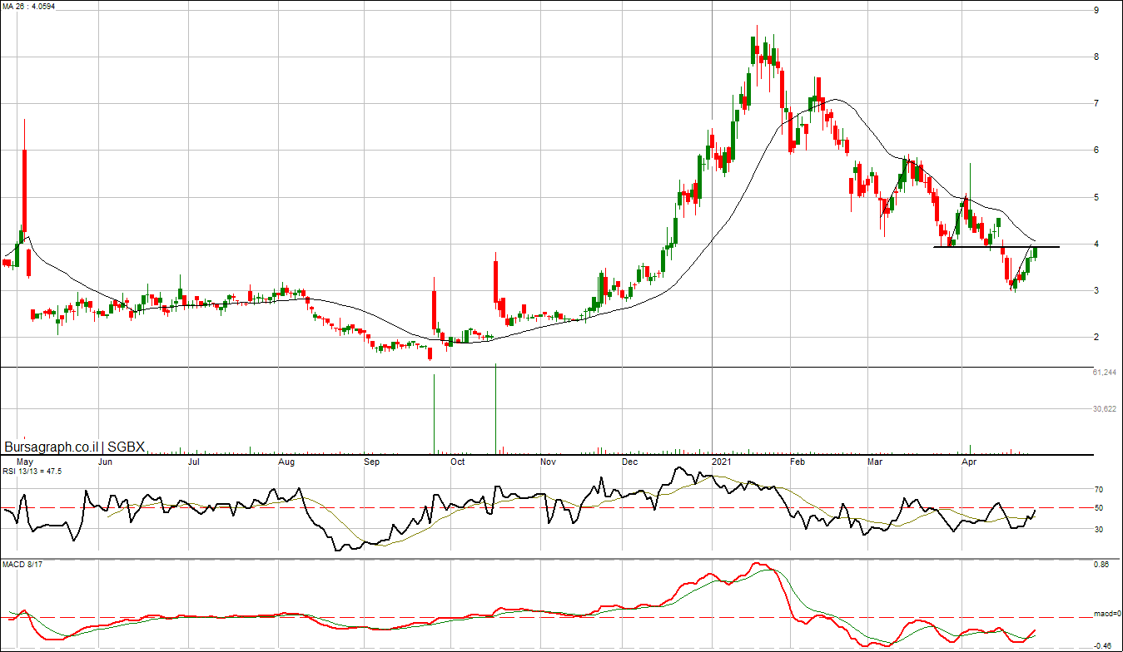Click the RSI level label 50
Screen dimensions: 1123x652
tap(1099, 508)
